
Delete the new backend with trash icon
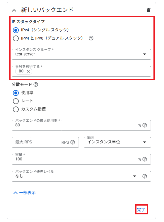point(148,10)
